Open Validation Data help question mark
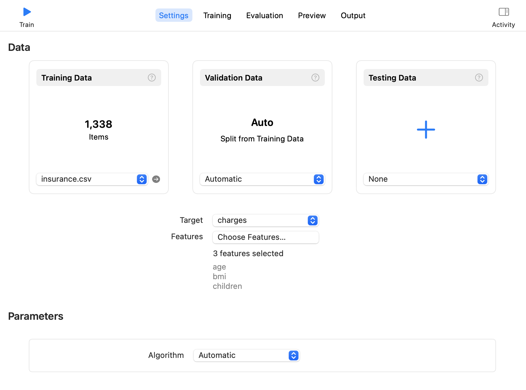The width and height of the screenshot is (526, 390). (315, 78)
